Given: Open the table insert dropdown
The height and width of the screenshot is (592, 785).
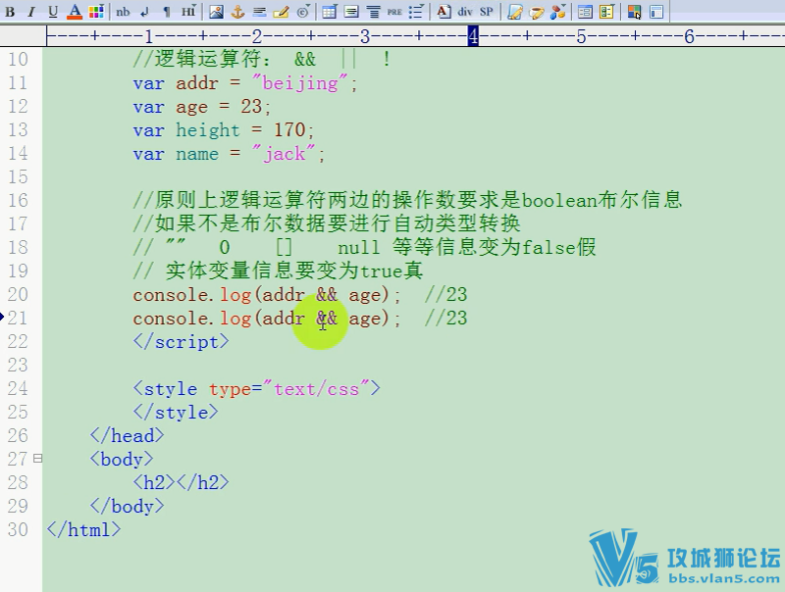Looking at the screenshot, I should pos(330,12).
